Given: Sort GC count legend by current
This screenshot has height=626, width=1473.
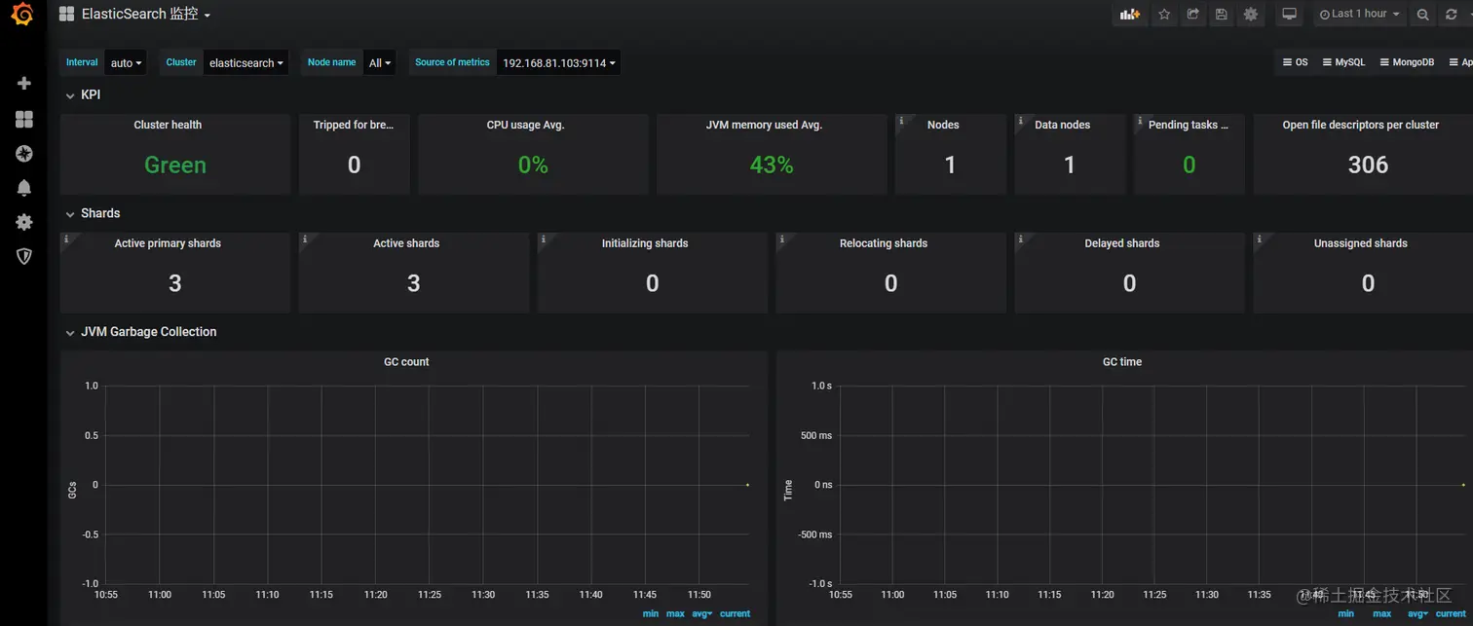Looking at the screenshot, I should (x=735, y=614).
